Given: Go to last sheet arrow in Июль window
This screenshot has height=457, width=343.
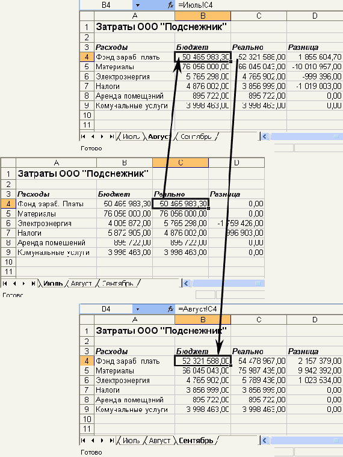Looking at the screenshot, I should coord(33,283).
